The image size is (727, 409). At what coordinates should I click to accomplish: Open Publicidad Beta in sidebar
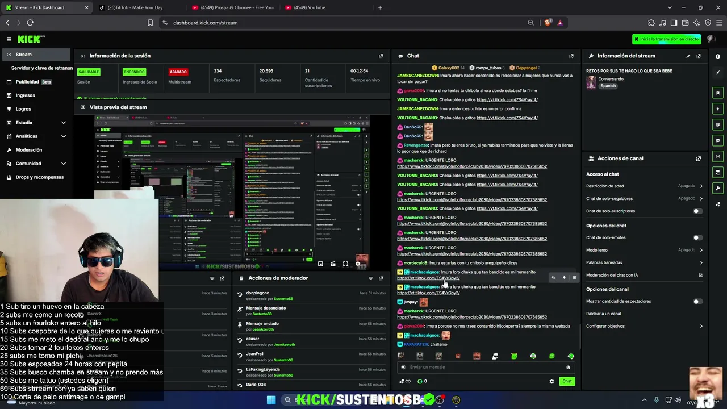36,82
